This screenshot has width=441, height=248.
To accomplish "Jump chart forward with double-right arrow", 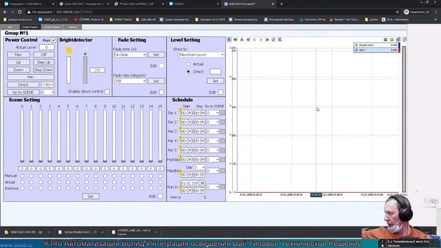I will tap(267, 40).
